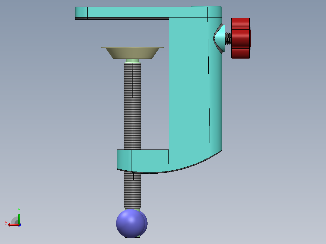Click the left end face of top arm
Screen dimensions: 326x244
tap(81, 12)
